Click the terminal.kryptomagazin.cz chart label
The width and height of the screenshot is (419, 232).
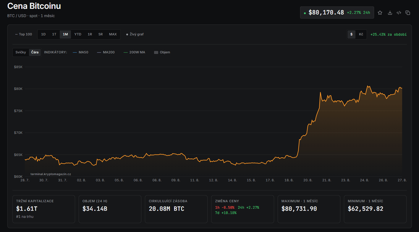51,174
